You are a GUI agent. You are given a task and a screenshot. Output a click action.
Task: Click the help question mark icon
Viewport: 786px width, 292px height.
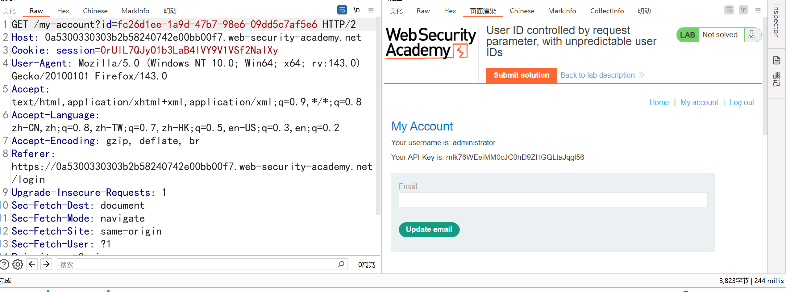click(x=4, y=264)
